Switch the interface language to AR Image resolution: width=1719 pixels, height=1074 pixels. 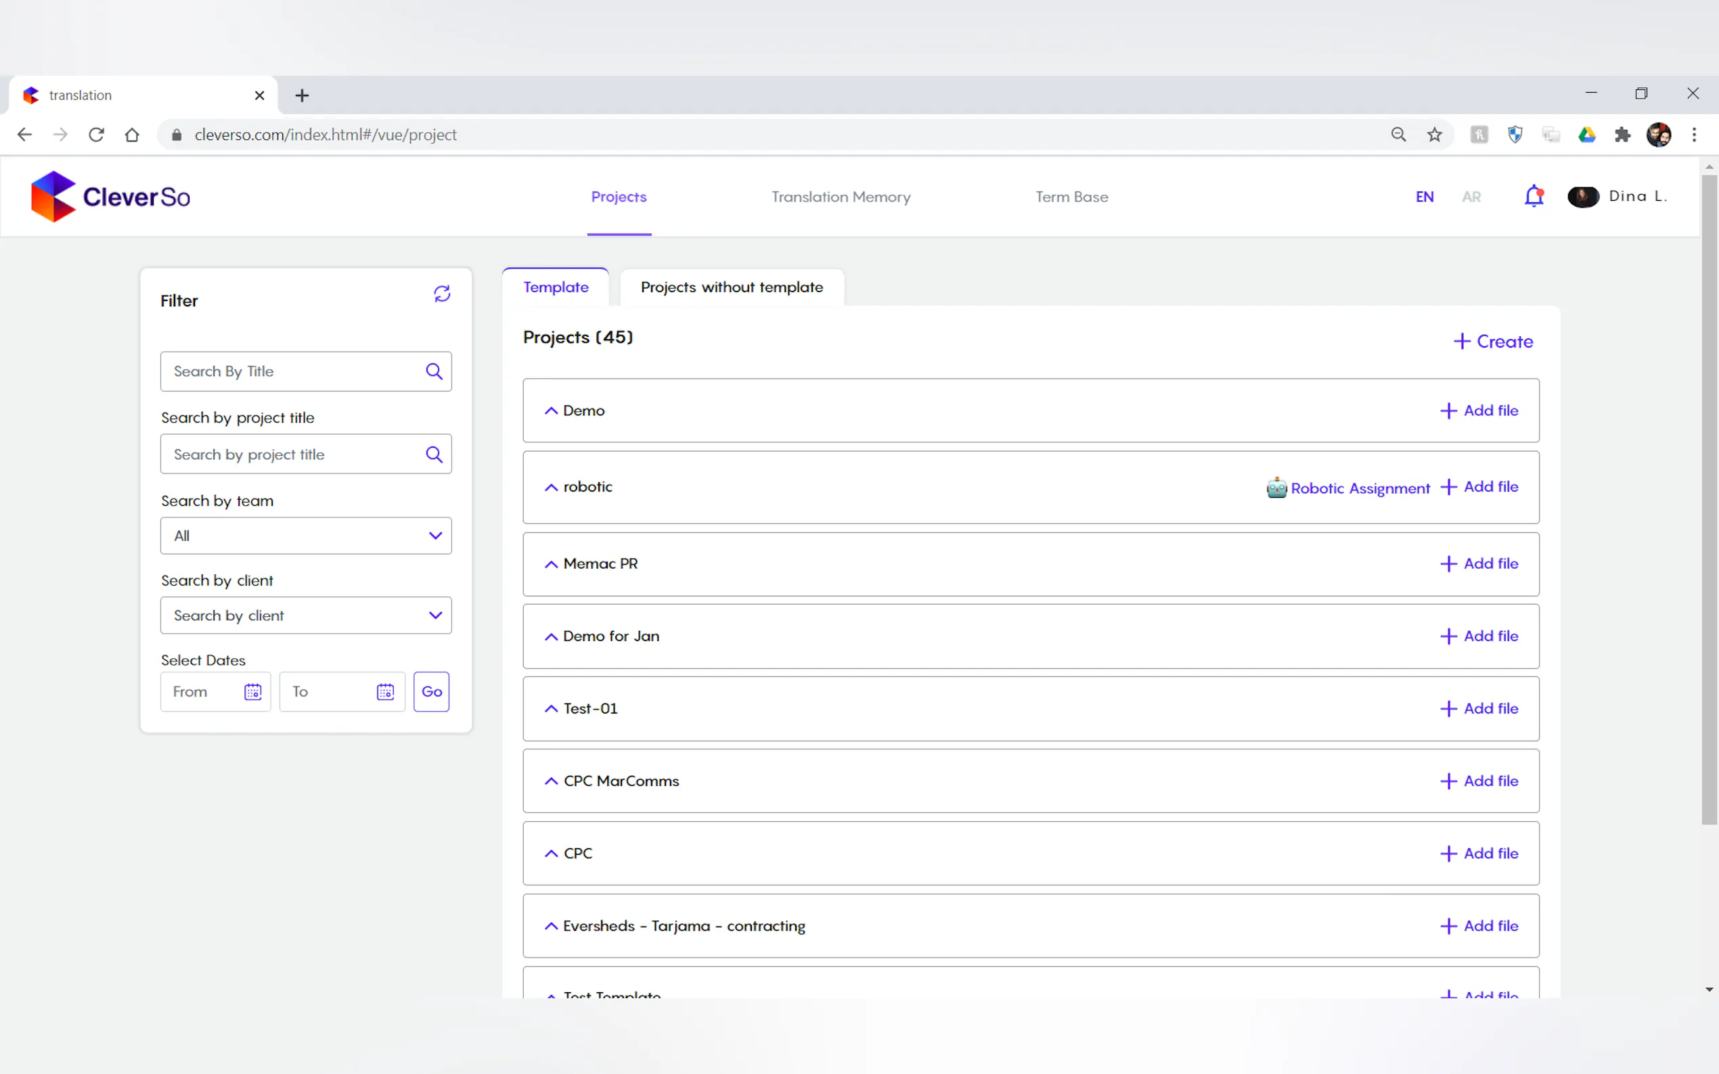[1471, 197]
